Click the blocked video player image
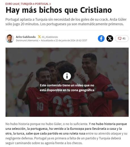 tap(67, 82)
